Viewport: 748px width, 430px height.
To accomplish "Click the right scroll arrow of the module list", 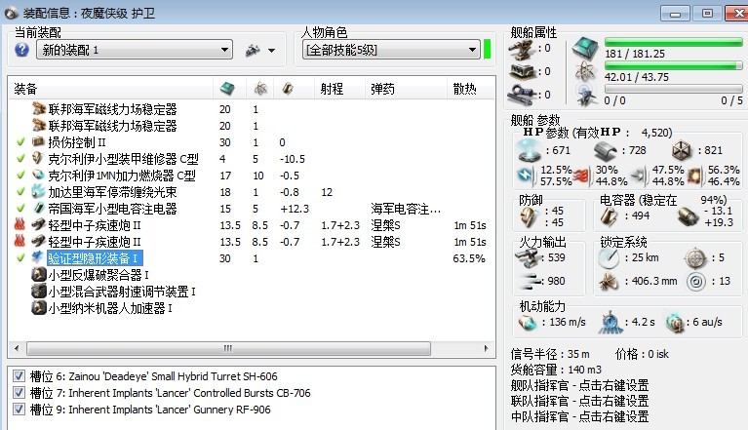I will pyautogui.click(x=486, y=348).
